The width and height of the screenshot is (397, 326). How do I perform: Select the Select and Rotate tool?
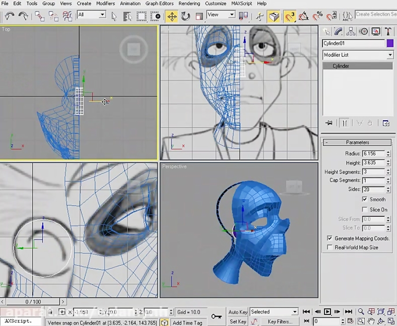[185, 15]
